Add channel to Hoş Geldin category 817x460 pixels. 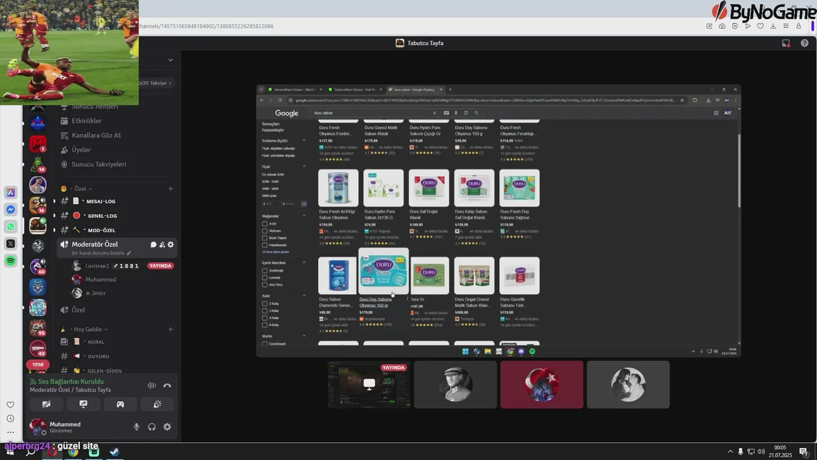tap(170, 329)
